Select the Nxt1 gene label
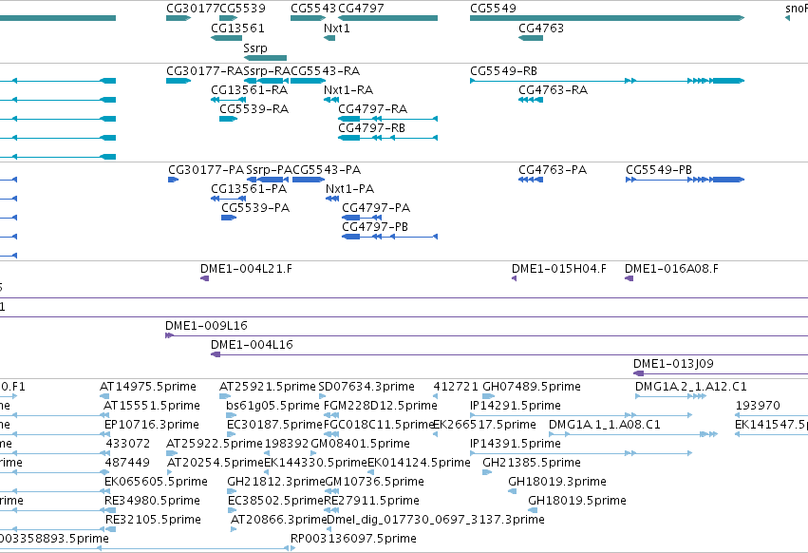Image resolution: width=808 pixels, height=553 pixels. (x=337, y=29)
